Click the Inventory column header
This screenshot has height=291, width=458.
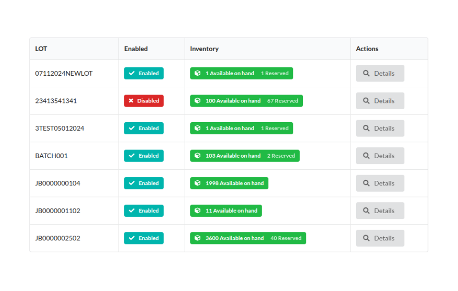[x=204, y=48]
